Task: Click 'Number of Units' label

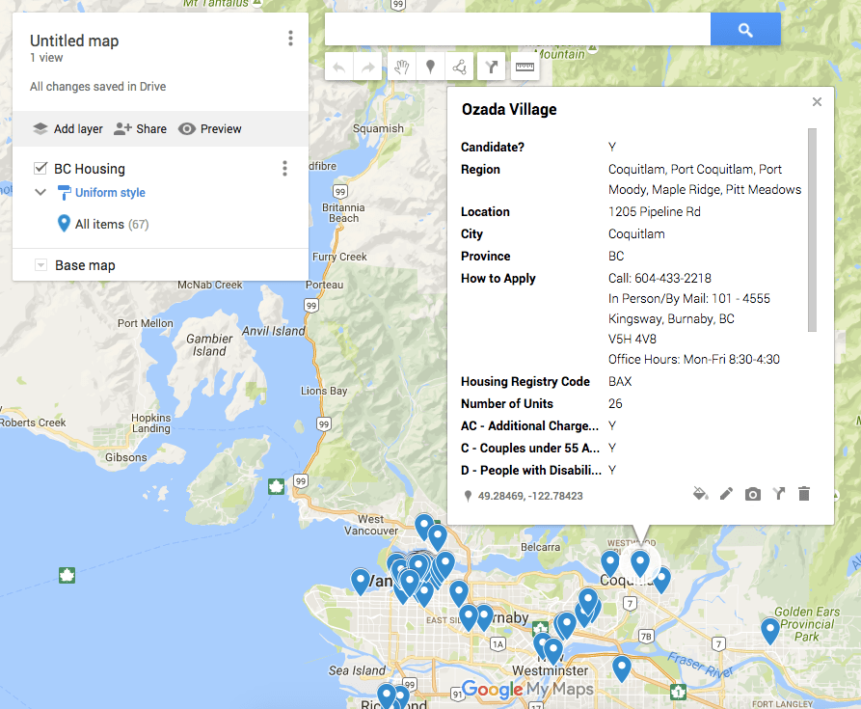Action: [x=507, y=403]
